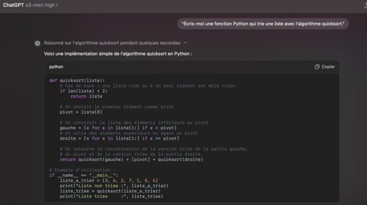Open the ChatGPT o3-mini-high model selector
Image resolution: width=367 pixels, height=205 pixels.
[x=30, y=5]
